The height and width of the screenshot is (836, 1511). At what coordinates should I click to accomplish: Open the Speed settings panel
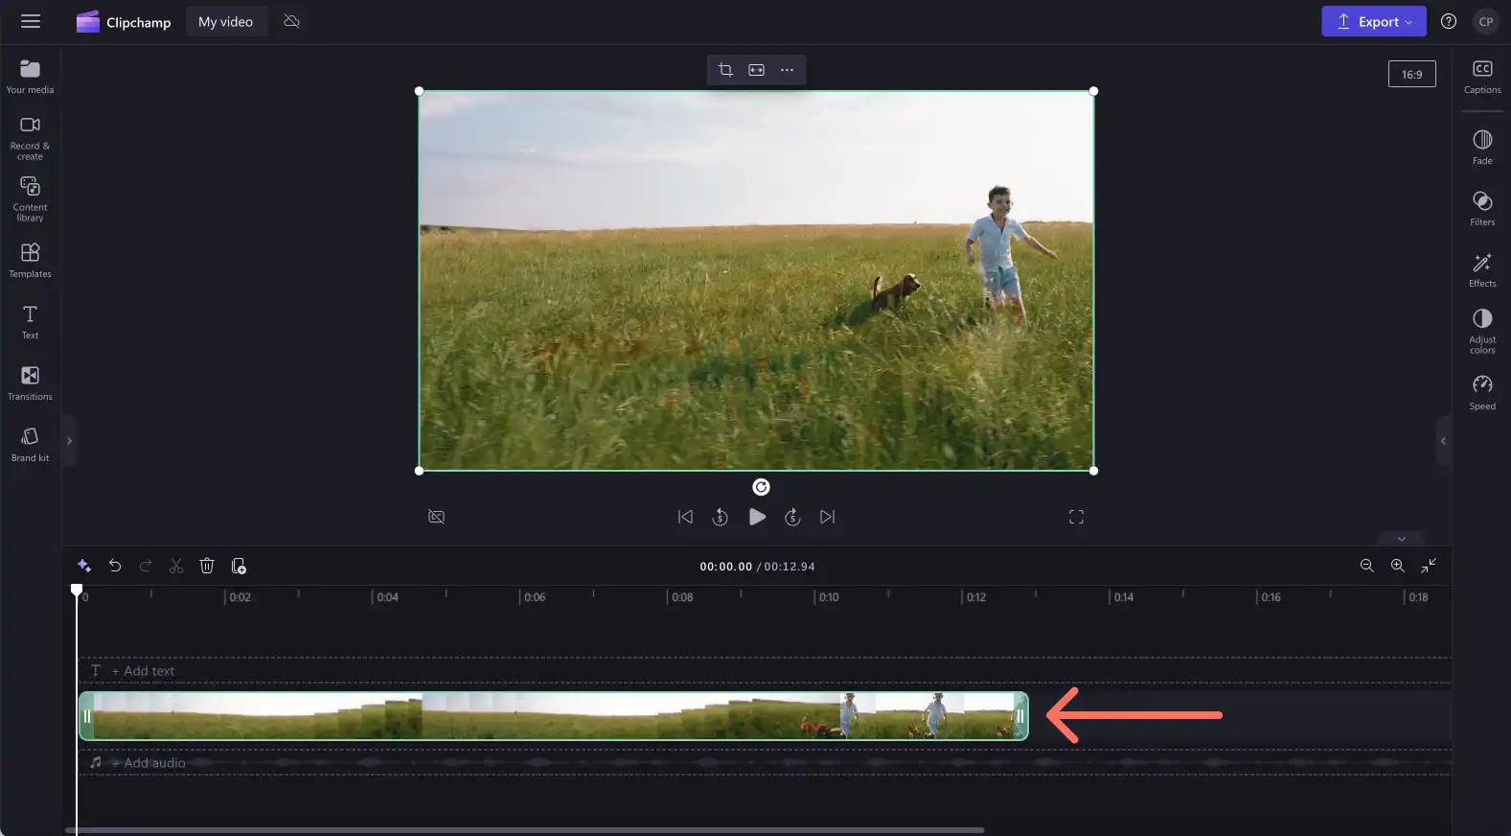tap(1481, 392)
